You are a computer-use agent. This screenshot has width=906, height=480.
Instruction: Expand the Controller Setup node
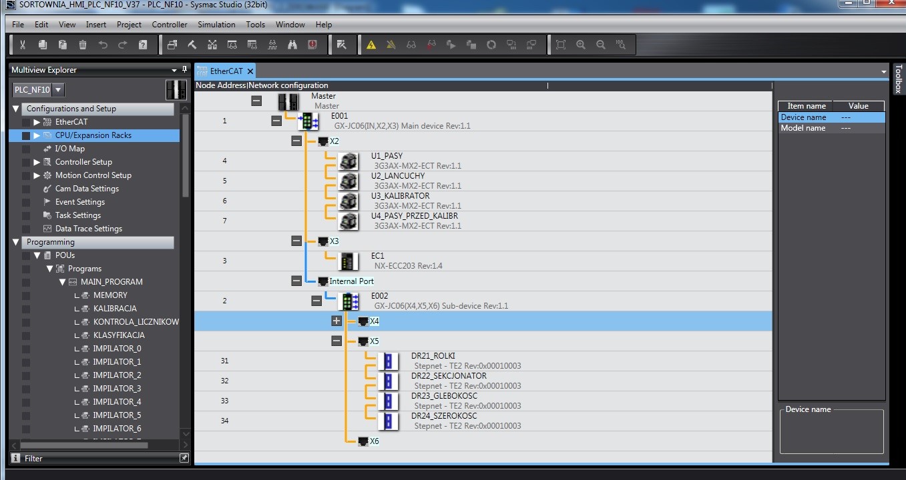[37, 162]
